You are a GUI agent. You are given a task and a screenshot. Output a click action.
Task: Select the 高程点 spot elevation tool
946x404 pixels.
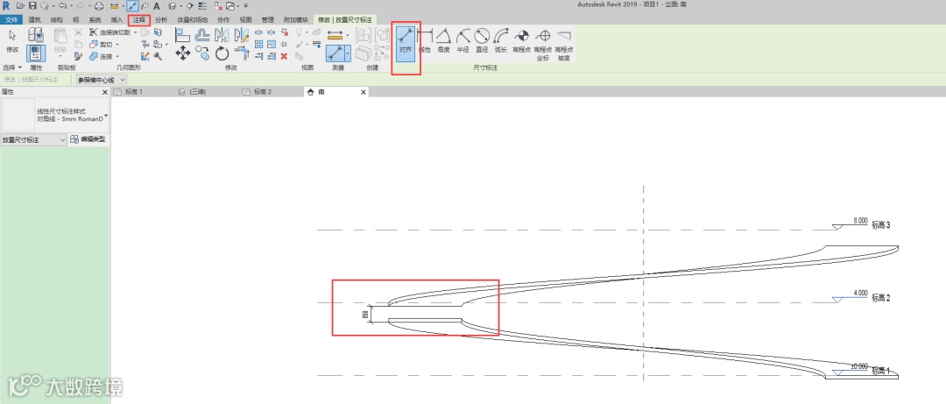click(521, 39)
